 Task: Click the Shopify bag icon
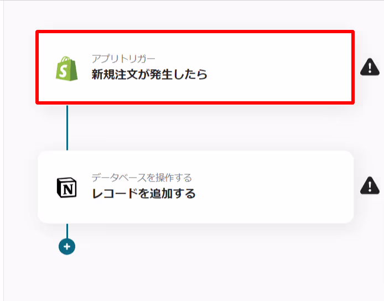click(x=66, y=68)
